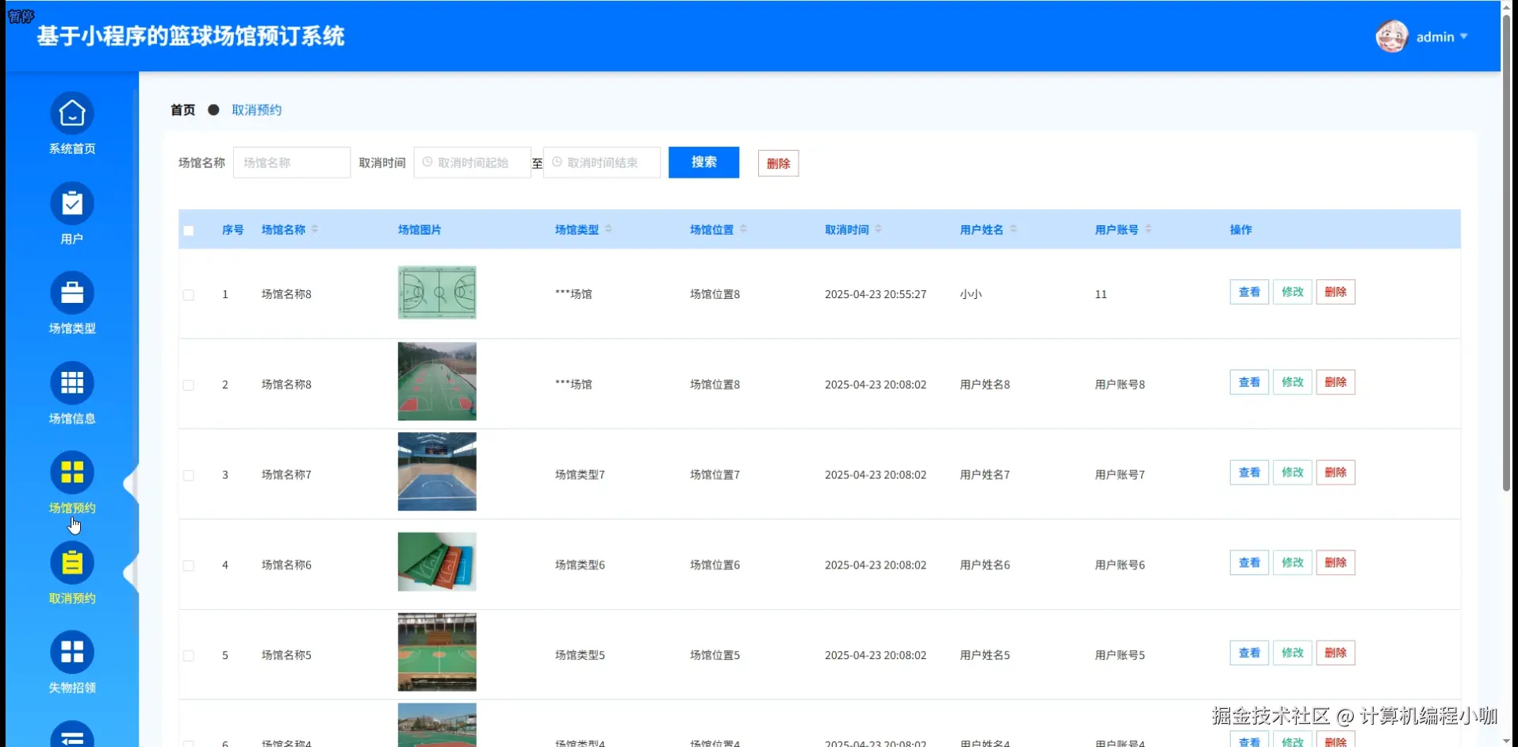The height and width of the screenshot is (747, 1518).
Task: Click the 用户账号7 cell
Action: coord(1120,475)
